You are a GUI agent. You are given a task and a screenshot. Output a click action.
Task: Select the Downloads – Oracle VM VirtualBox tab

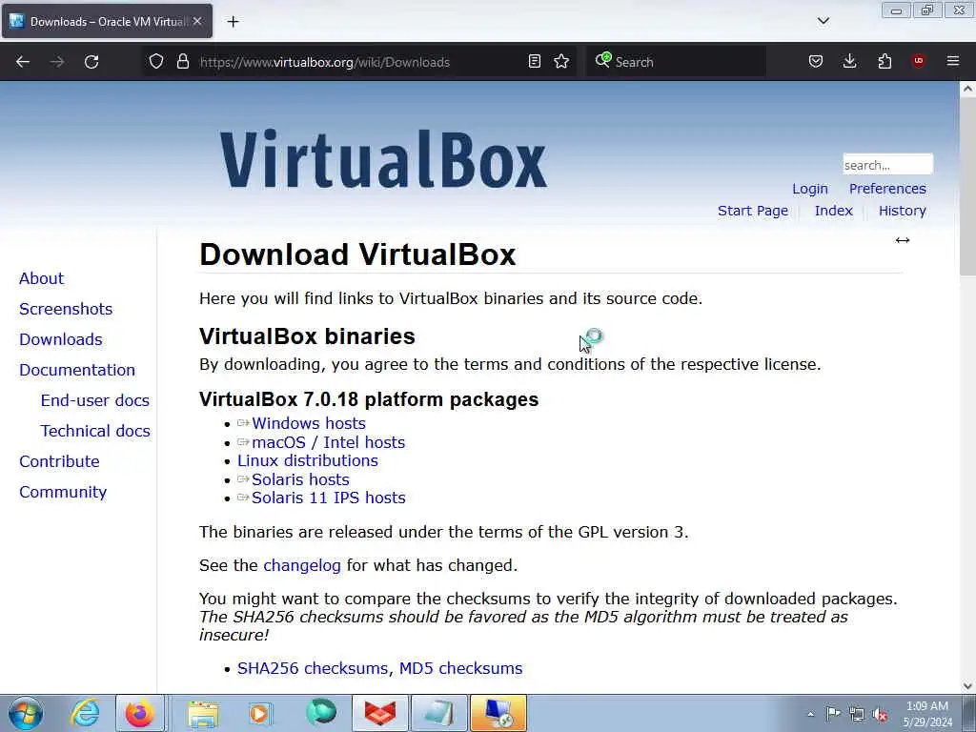(x=107, y=21)
